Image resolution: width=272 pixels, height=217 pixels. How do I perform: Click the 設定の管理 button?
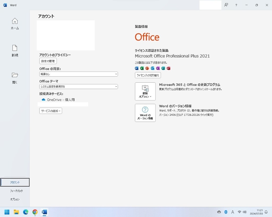(x=48, y=61)
